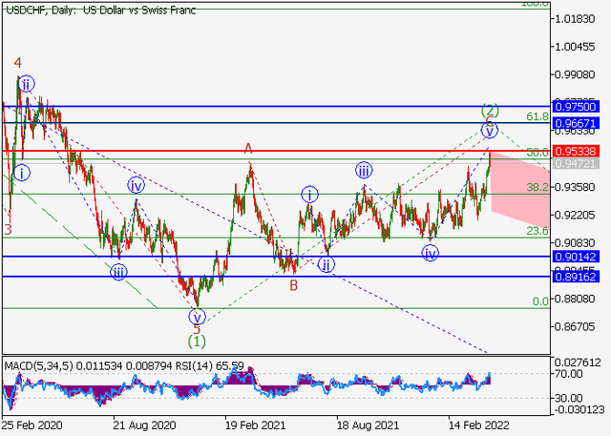Image resolution: width=611 pixels, height=436 pixels.
Task: Select the 70.00 RSI level label
Action: (x=569, y=374)
